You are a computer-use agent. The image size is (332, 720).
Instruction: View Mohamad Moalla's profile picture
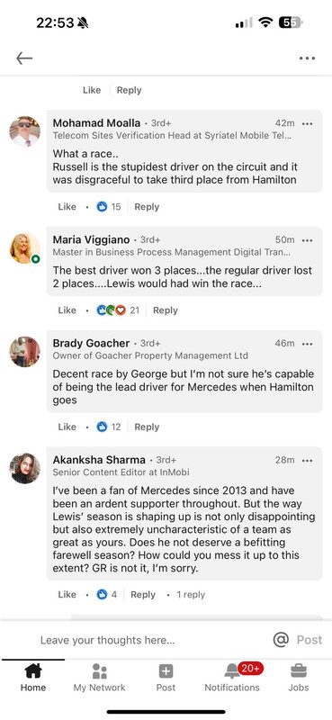coord(25,131)
